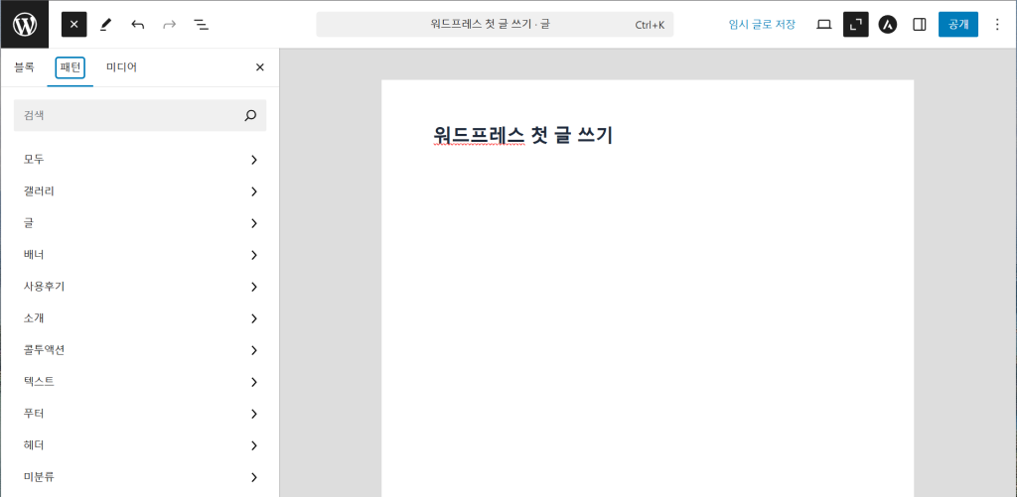Open the 모두 pattern category

(x=140, y=160)
